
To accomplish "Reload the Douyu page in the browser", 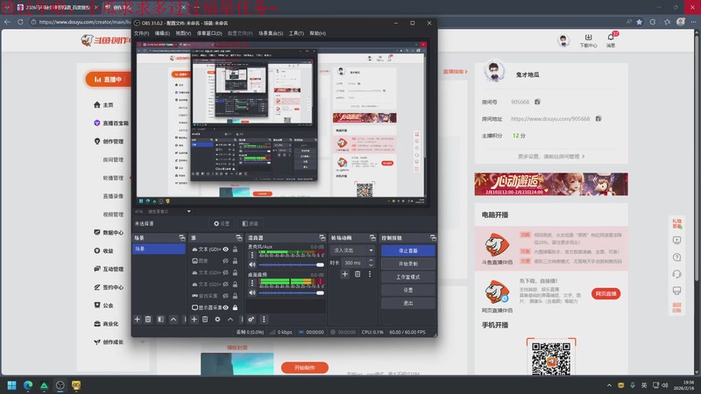I will tap(20, 21).
